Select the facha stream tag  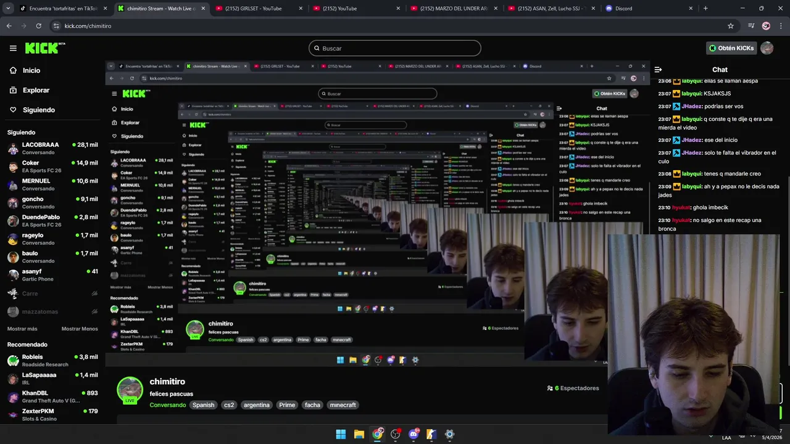click(x=312, y=405)
